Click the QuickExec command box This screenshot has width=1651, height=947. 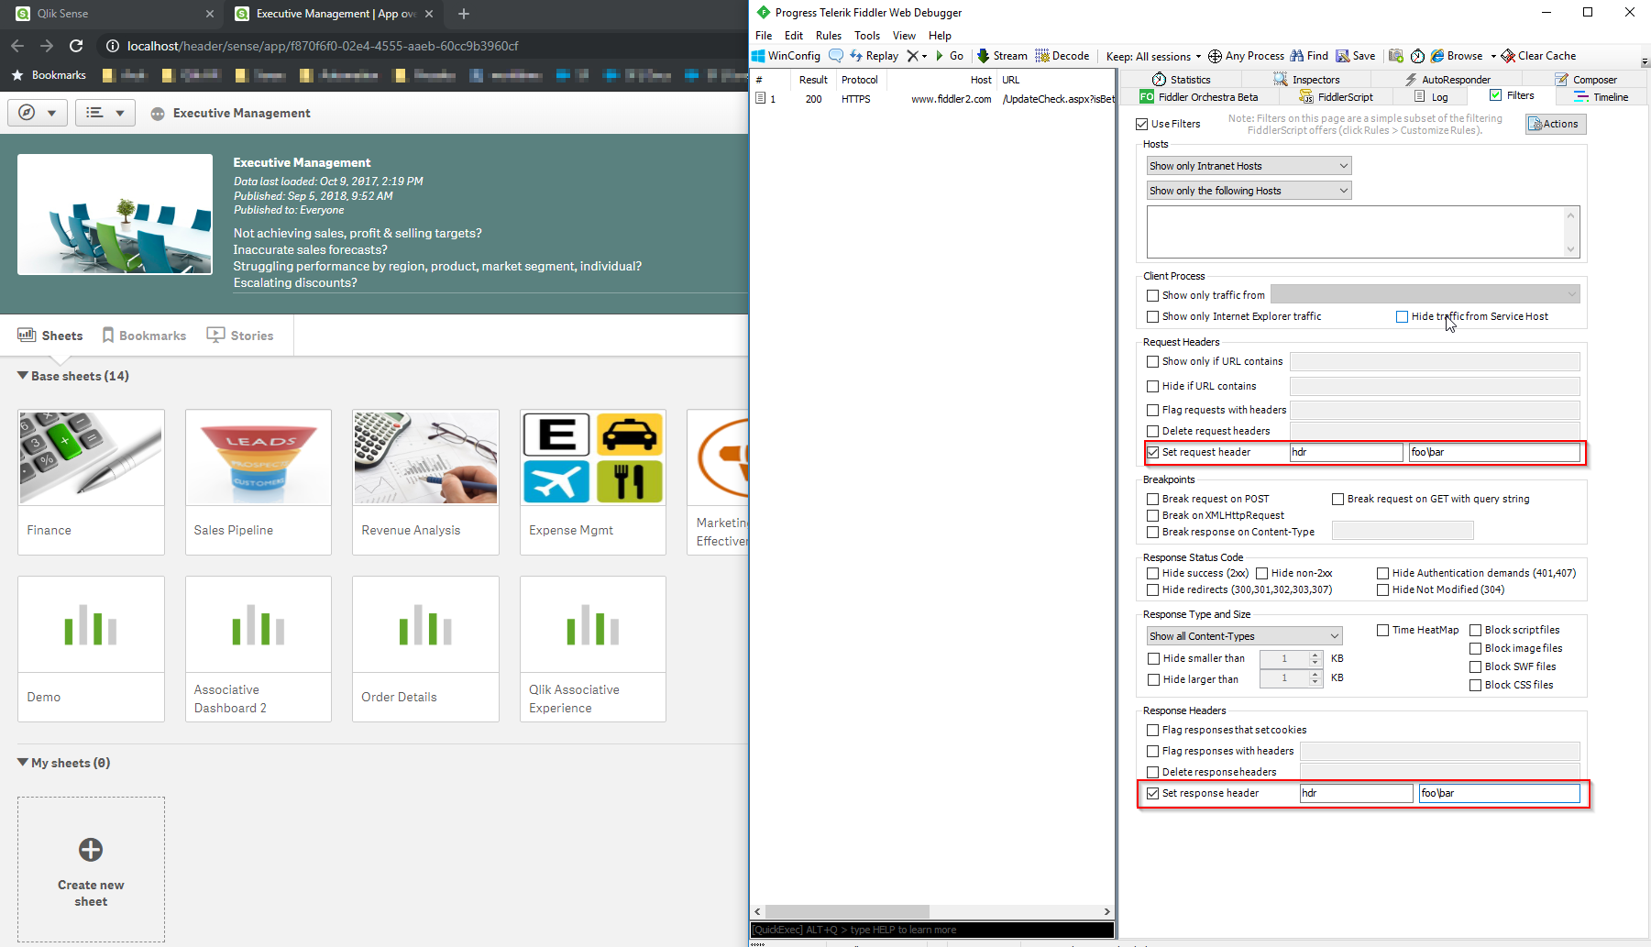pos(932,930)
